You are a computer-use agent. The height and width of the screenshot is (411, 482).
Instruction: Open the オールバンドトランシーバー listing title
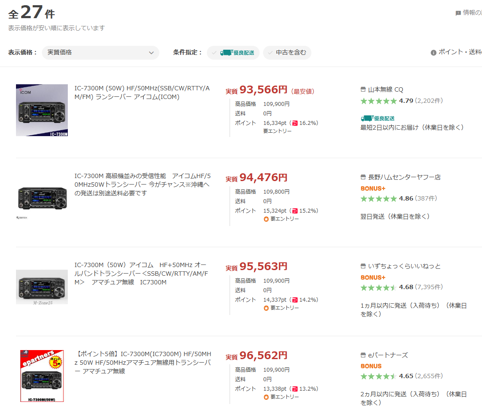[141, 274]
